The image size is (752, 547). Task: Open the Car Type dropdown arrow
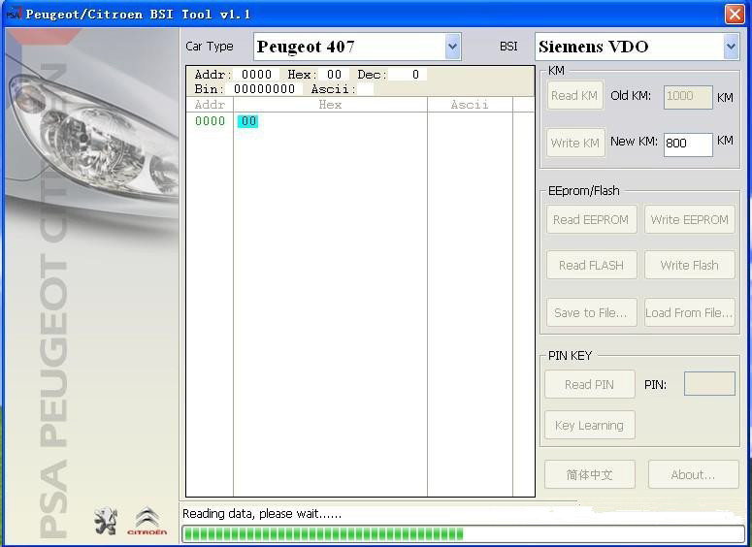pyautogui.click(x=452, y=47)
